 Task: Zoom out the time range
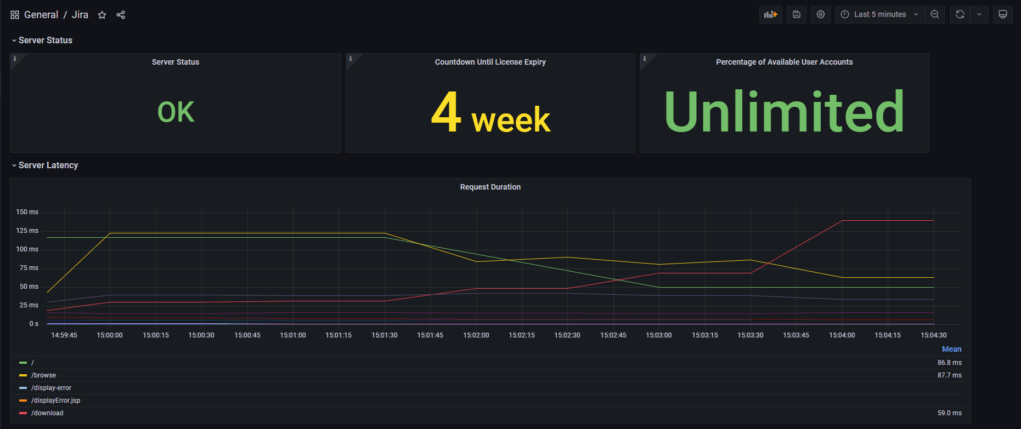coord(935,15)
